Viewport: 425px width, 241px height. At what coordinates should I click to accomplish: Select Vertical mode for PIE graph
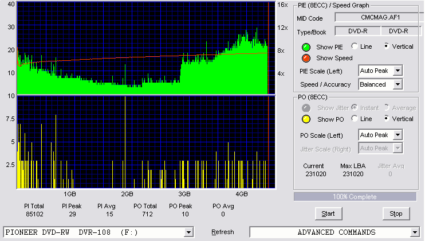tap(387, 46)
